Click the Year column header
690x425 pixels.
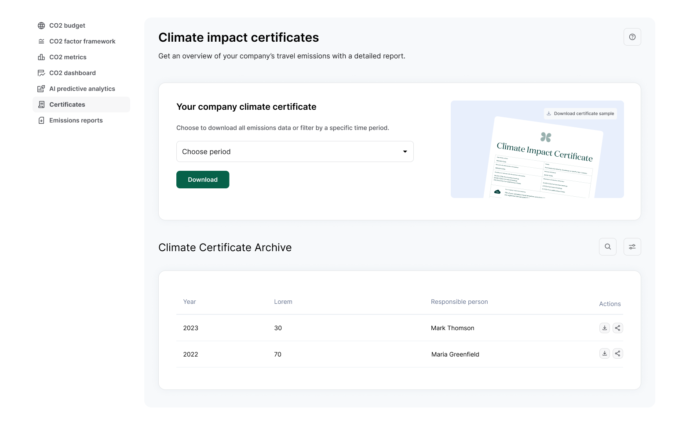[x=190, y=302]
